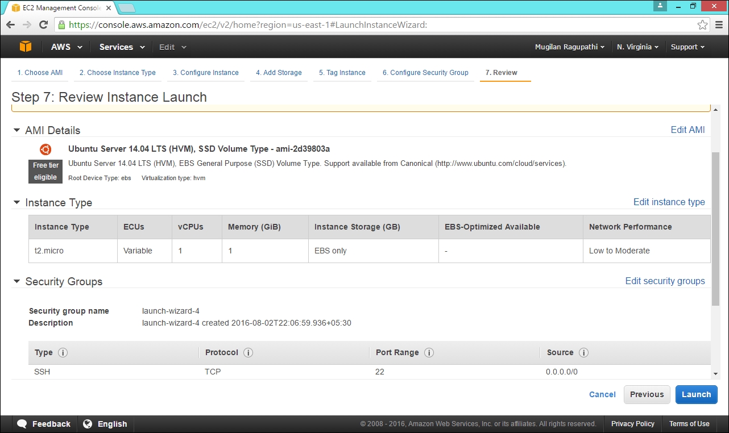Click the Ubuntu logo icon
729x433 pixels.
pyautogui.click(x=45, y=149)
